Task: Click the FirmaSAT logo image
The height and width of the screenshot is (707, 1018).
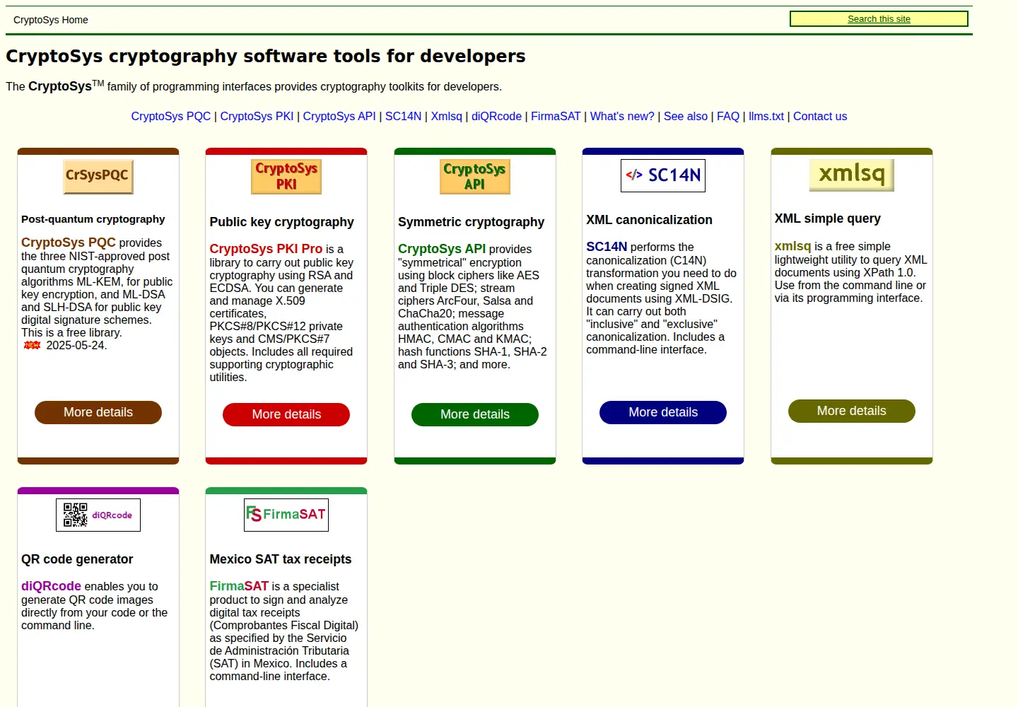Action: click(x=286, y=515)
